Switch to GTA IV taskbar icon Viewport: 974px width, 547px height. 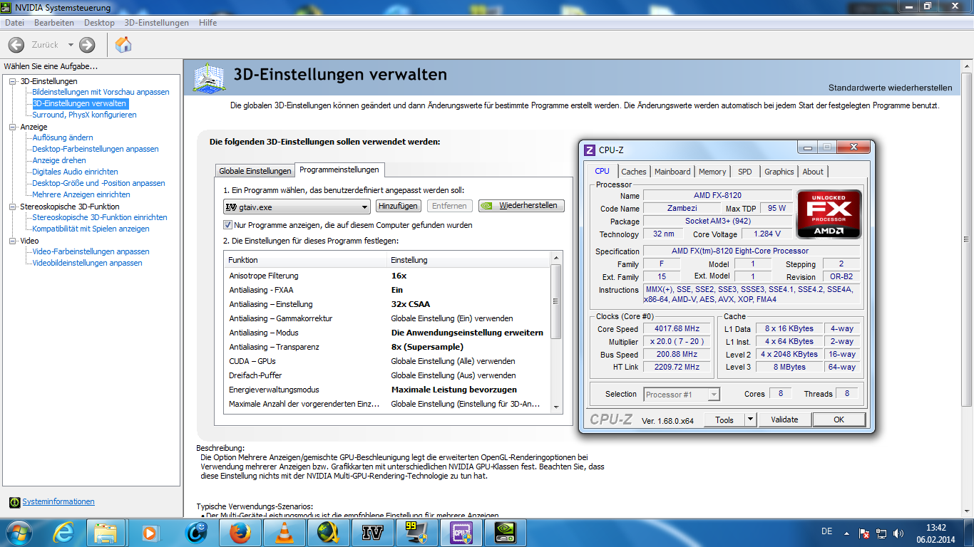373,533
